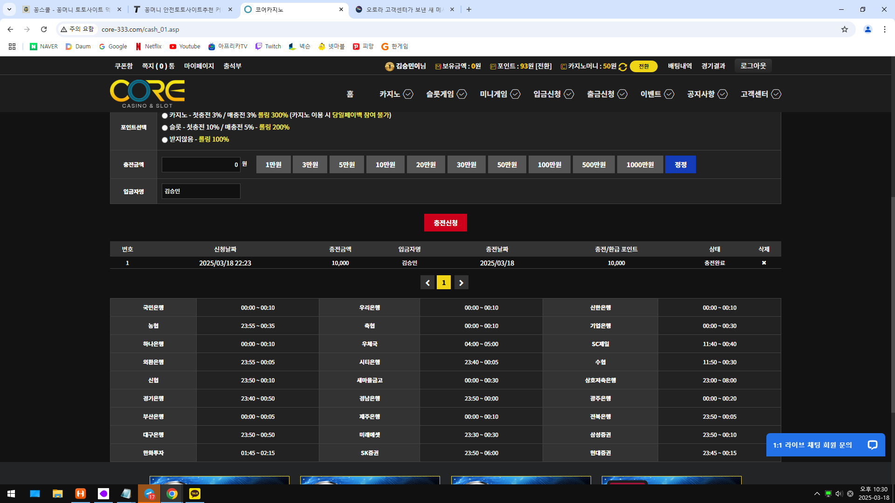Select the 슬롯 첫충전 10% radio option
This screenshot has height=503, width=895.
point(165,128)
